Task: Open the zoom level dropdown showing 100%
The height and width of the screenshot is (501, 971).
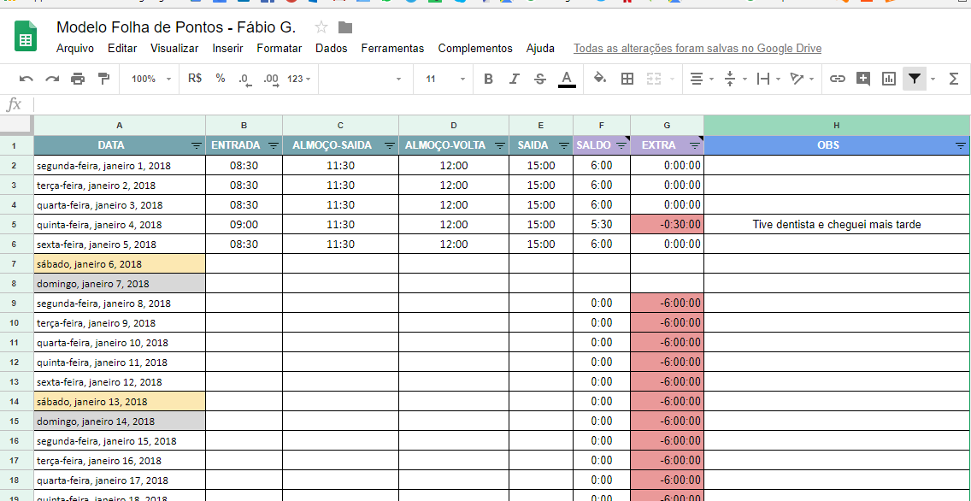Action: point(147,78)
